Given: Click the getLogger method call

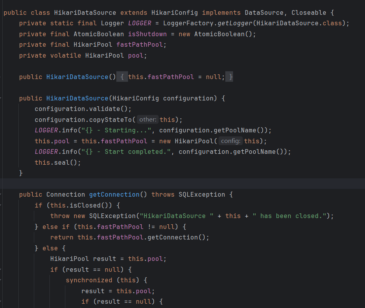Looking at the screenshot, I should point(235,23).
